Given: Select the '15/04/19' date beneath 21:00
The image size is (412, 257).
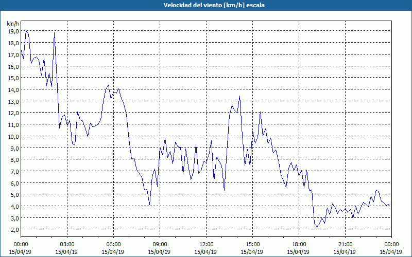Looking at the screenshot, I should 345,252.
